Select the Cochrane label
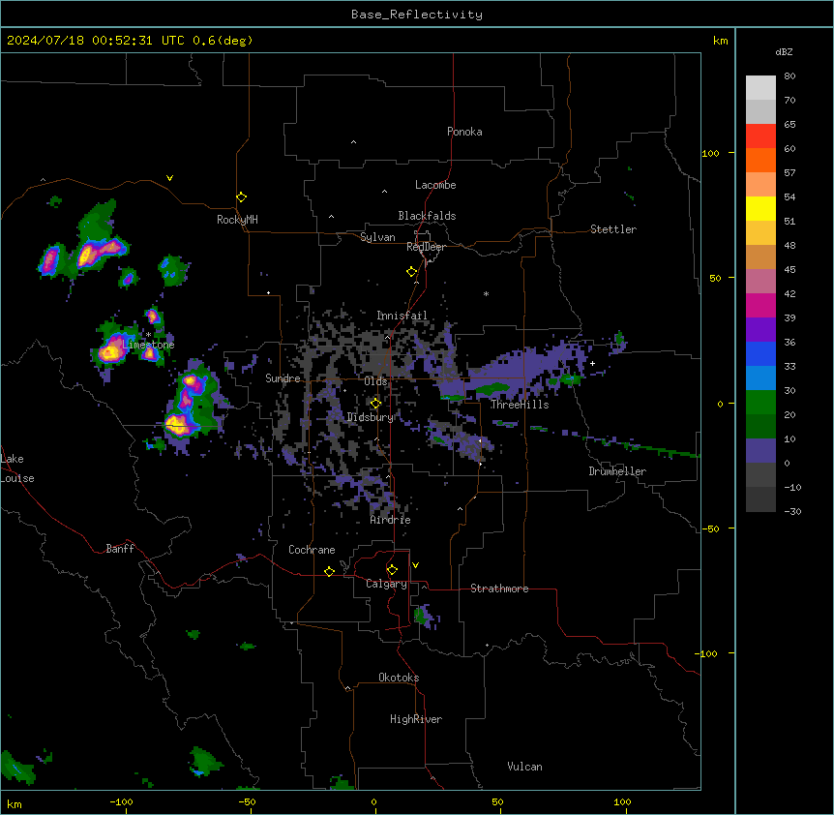Image resolution: width=834 pixels, height=815 pixels. coord(312,550)
